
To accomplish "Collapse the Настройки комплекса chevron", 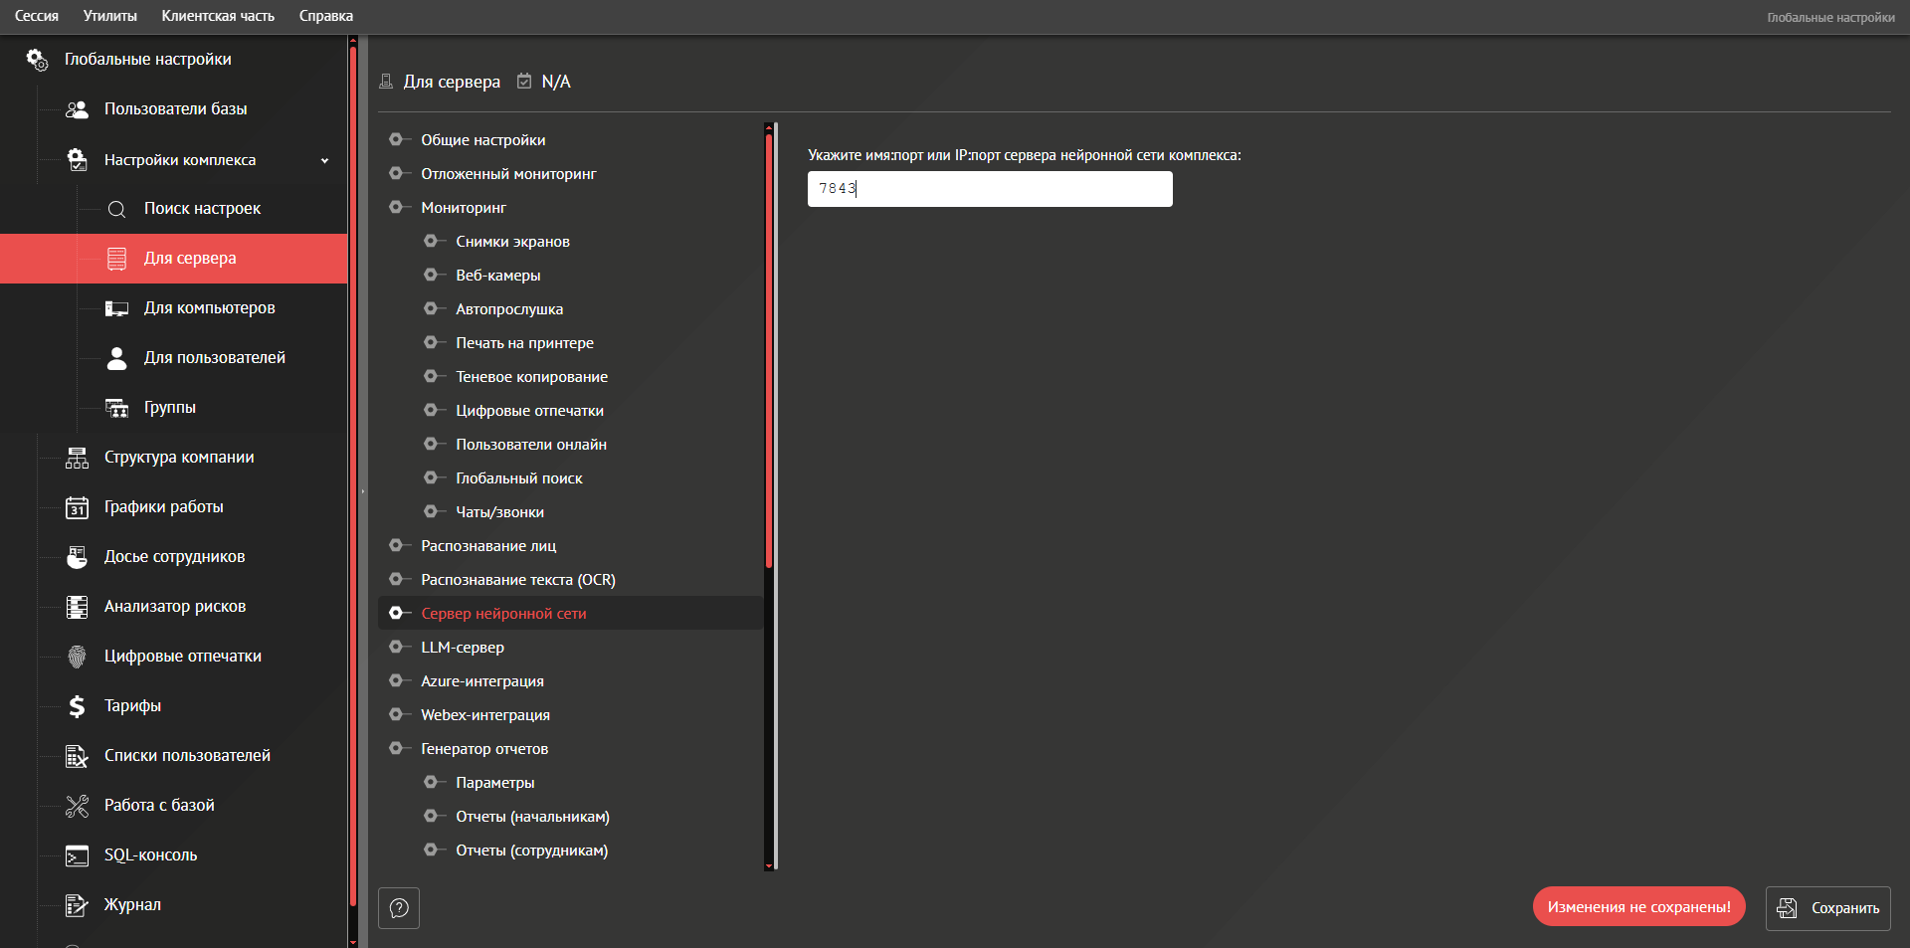I will pos(324,160).
